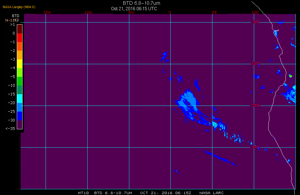
Task: Click the '-25' colorbar value
Action: point(11,112)
